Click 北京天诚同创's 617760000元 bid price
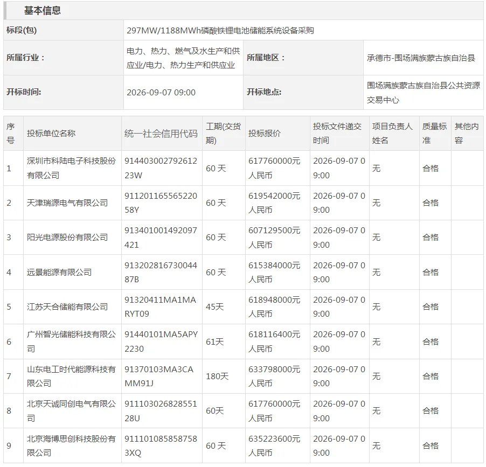486x467 pixels. 274,411
